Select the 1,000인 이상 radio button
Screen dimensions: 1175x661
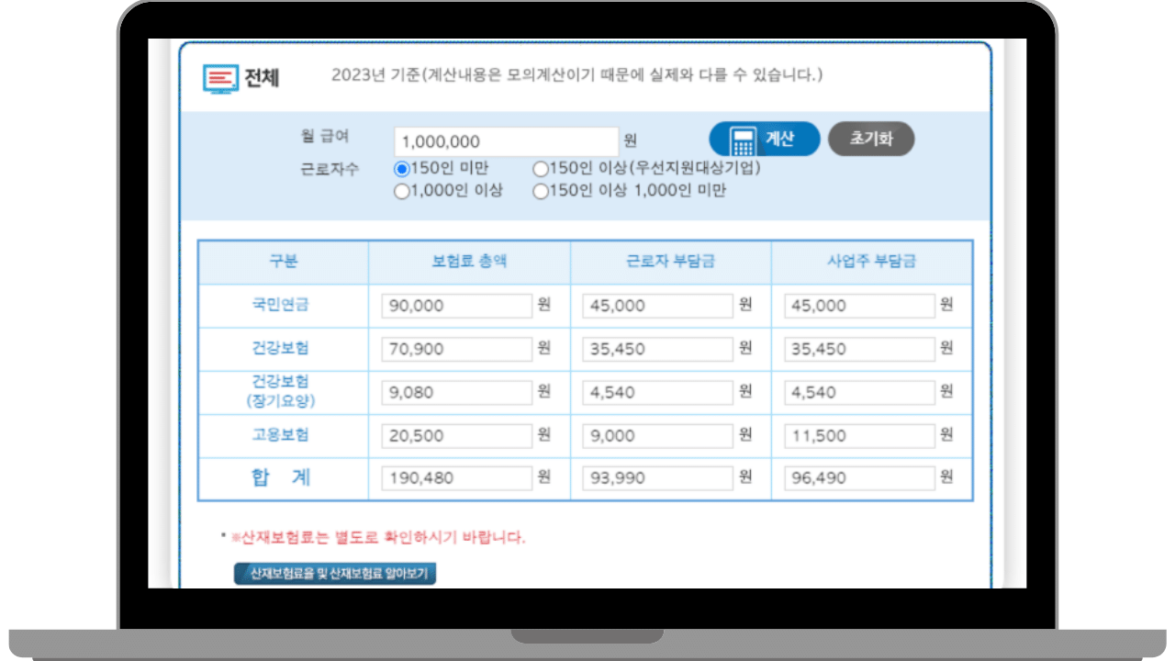coord(400,191)
